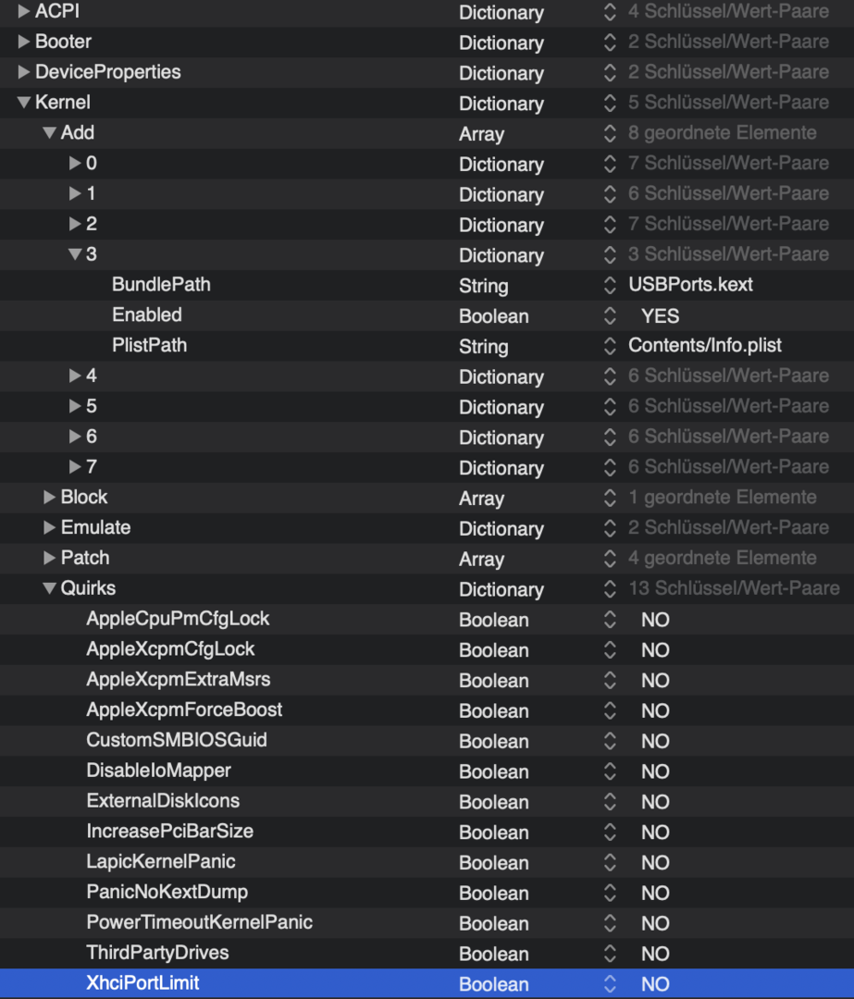The width and height of the screenshot is (854, 999).
Task: Collapse item 3 under Add
Action: (x=75, y=254)
